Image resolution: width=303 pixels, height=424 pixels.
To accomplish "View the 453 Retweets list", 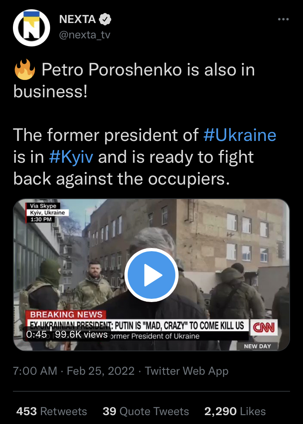I will pos(51,411).
